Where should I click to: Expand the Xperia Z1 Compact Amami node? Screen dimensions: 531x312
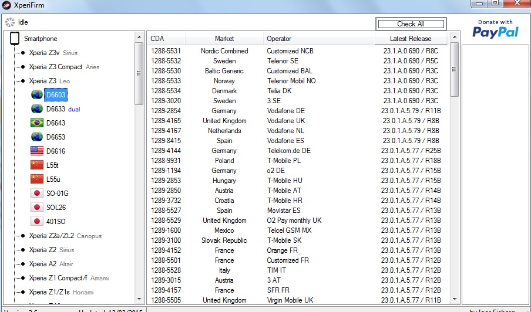point(23,278)
